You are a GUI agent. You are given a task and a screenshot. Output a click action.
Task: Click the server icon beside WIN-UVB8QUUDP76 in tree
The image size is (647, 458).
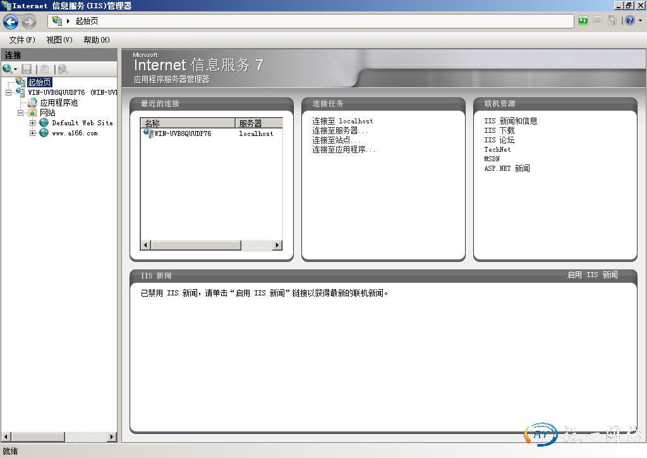(x=20, y=92)
